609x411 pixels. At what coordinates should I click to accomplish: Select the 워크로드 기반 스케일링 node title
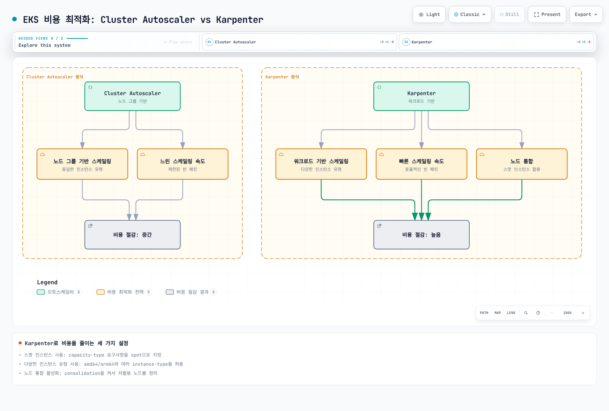321,161
